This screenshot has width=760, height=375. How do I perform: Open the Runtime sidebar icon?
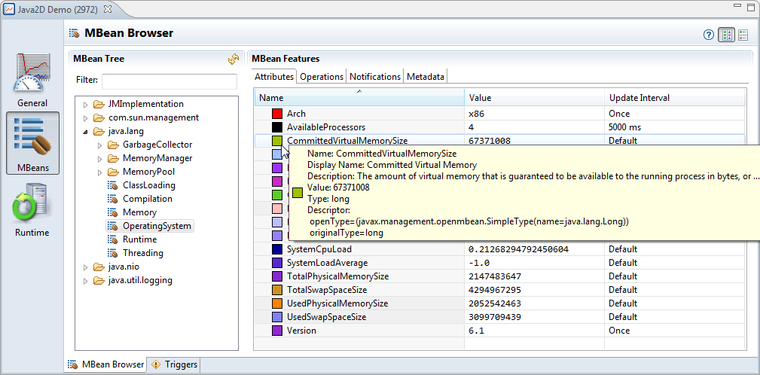[x=32, y=209]
